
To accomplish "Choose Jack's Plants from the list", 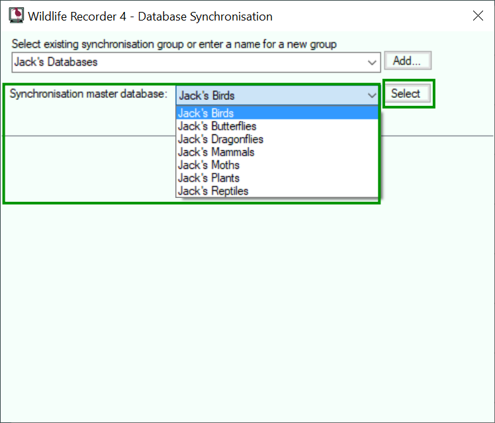I will [277, 177].
